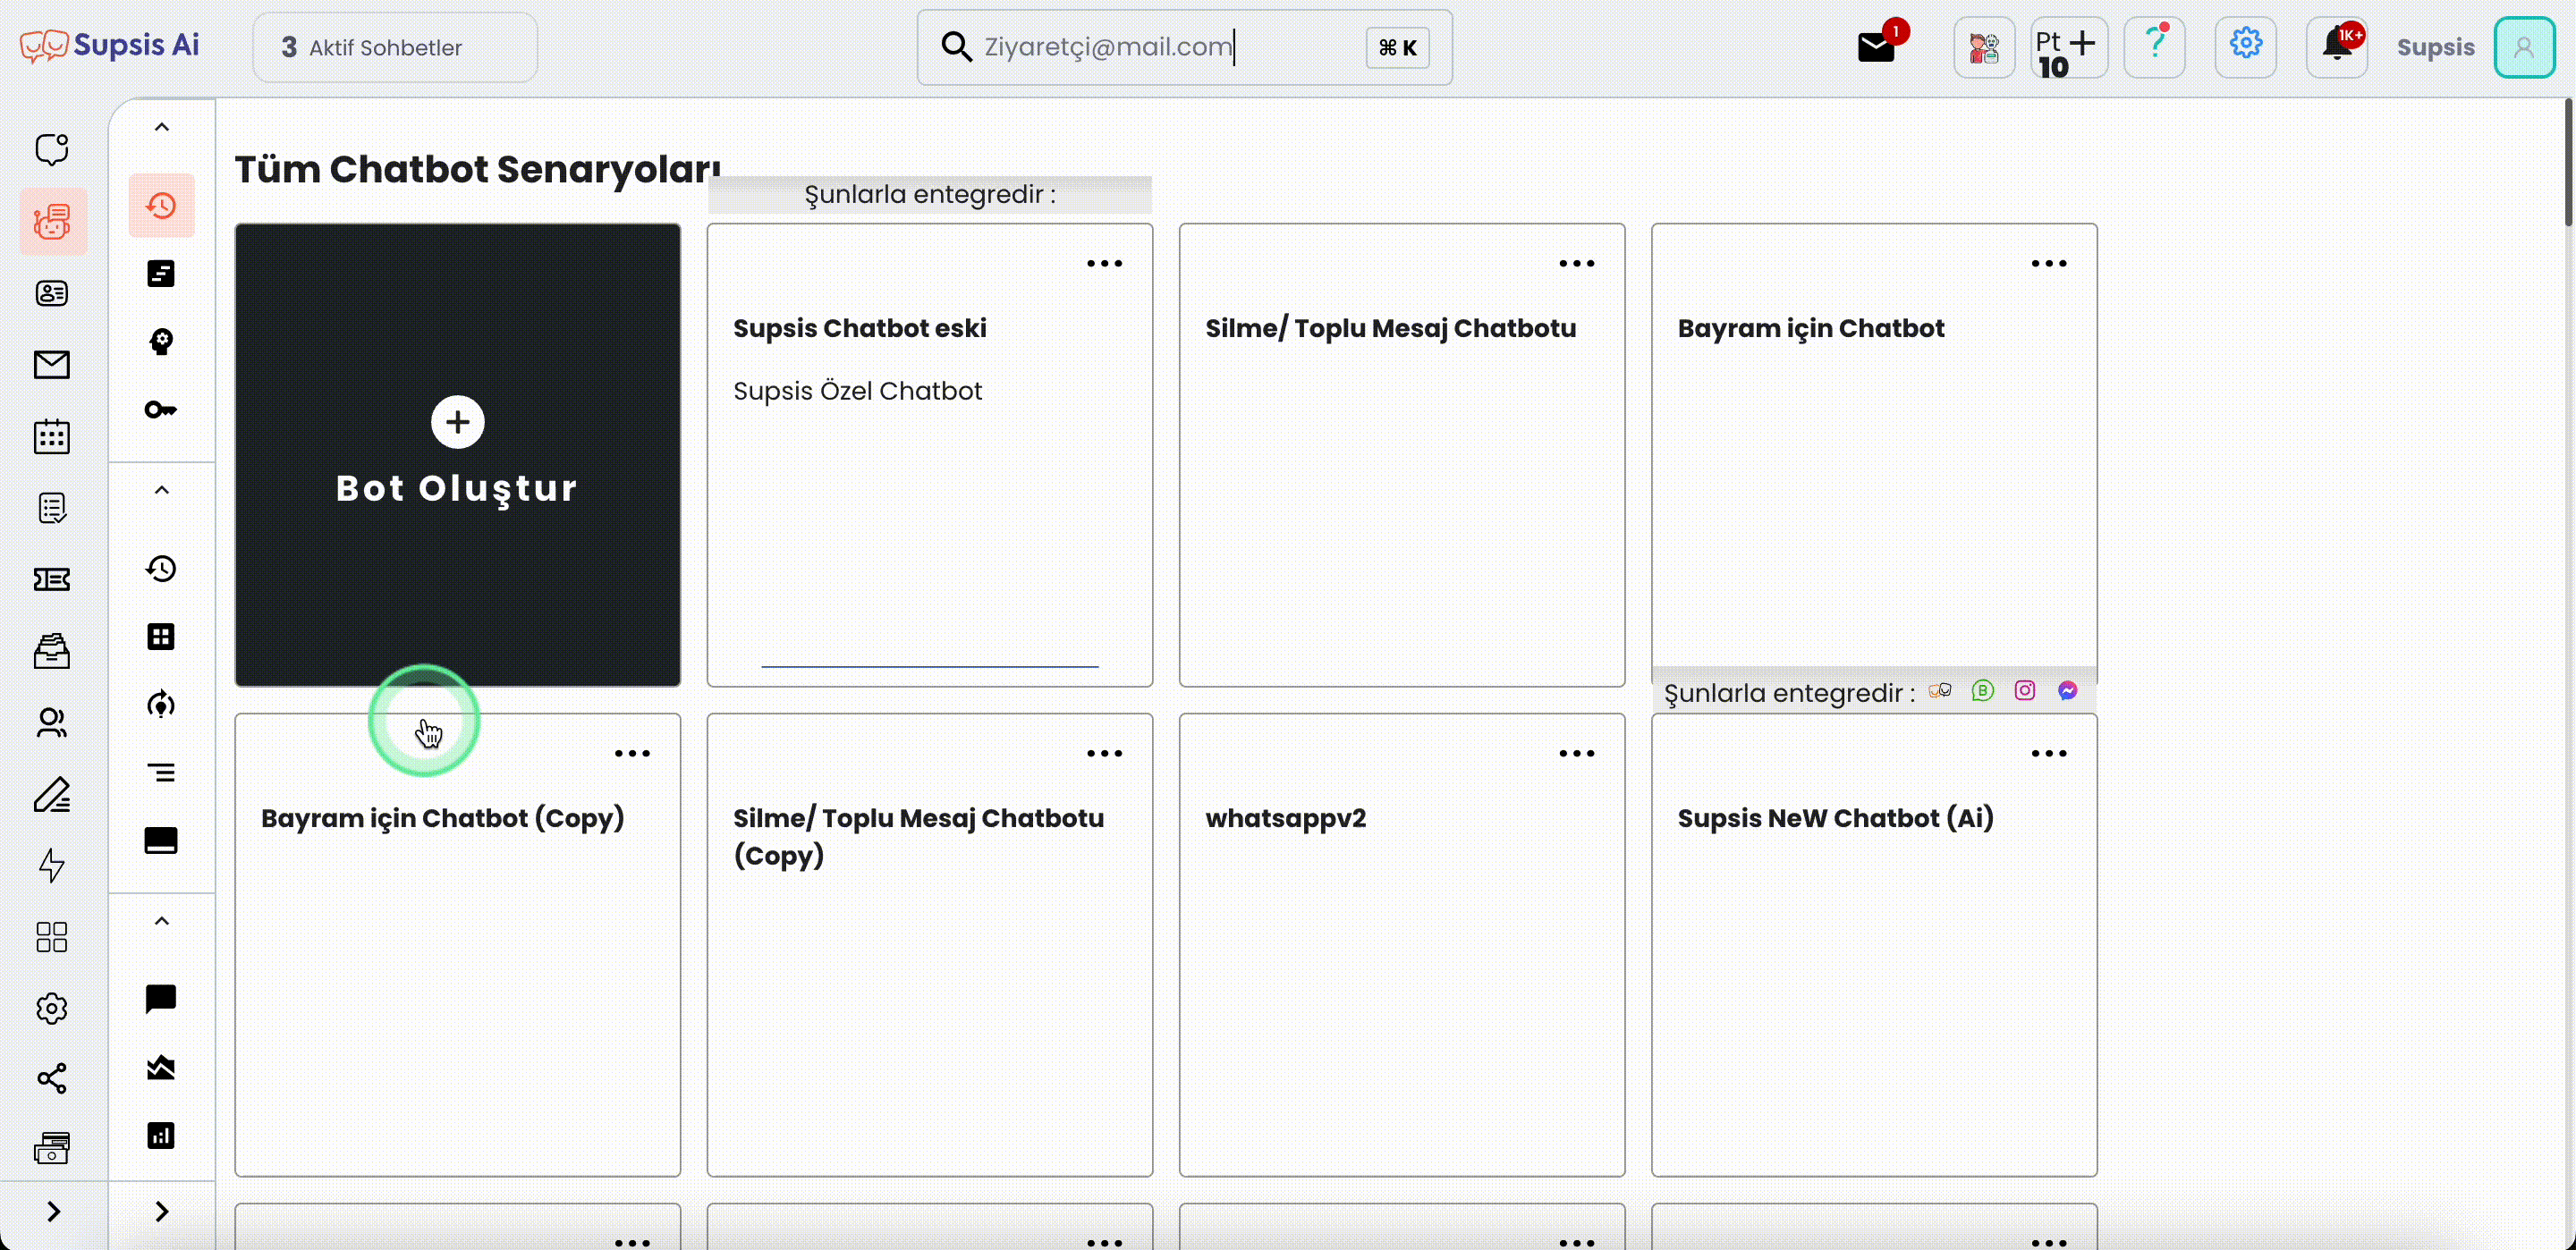Open the whatsappv2 chatbot card
The image size is (2576, 1250).
pyautogui.click(x=1401, y=945)
